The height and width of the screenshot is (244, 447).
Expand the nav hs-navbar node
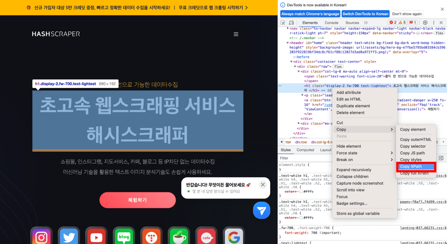pyautogui.click(x=288, y=28)
